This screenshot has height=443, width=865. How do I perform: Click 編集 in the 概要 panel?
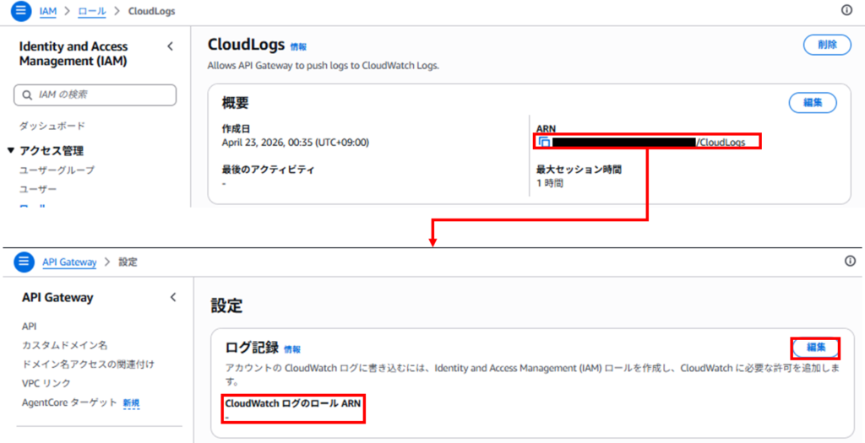[x=813, y=102]
